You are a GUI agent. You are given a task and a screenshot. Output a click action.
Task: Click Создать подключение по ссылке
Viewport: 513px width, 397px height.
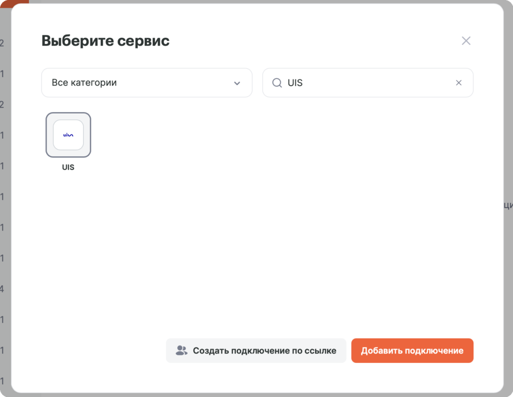click(256, 350)
